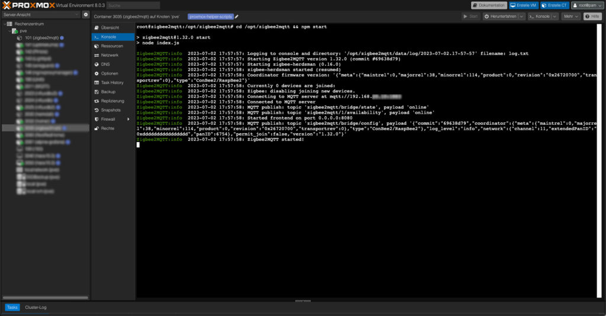Click Herunterfahren to shut down container
The image size is (606, 316).
pos(500,16)
